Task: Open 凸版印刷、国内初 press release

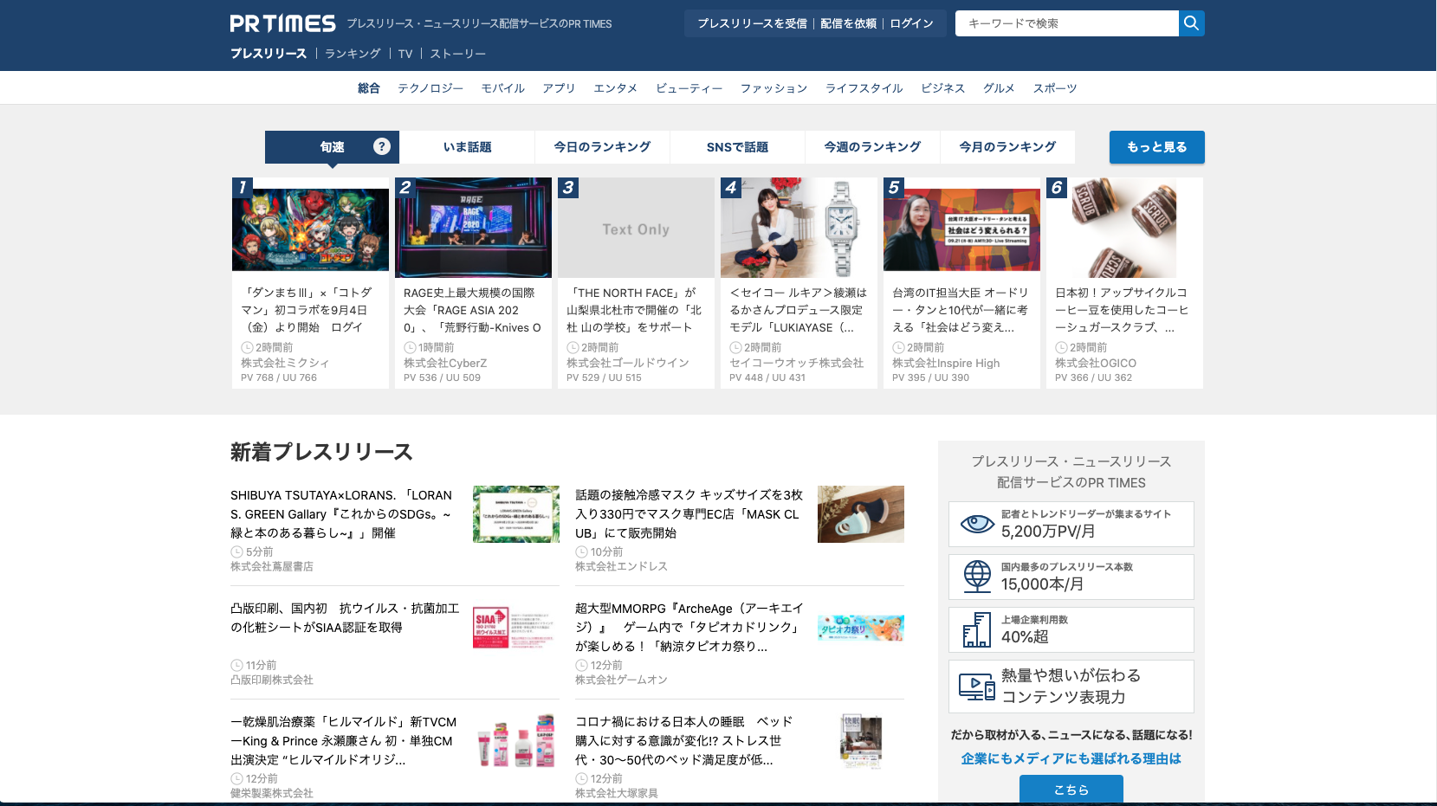Action: pos(345,618)
